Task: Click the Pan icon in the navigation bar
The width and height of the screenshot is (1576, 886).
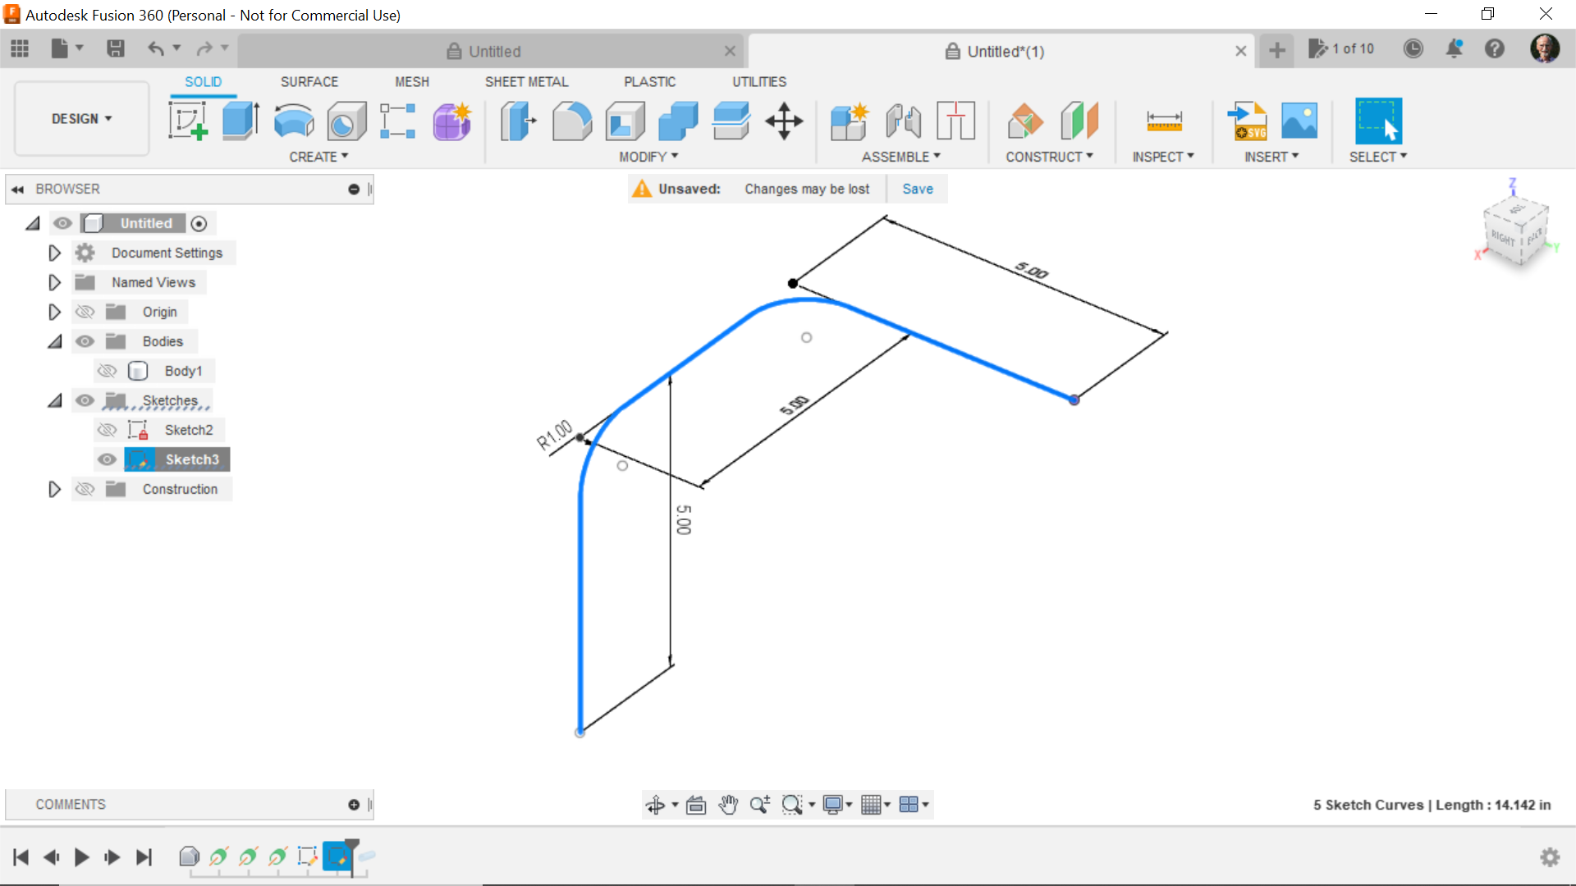Action: [x=729, y=805]
